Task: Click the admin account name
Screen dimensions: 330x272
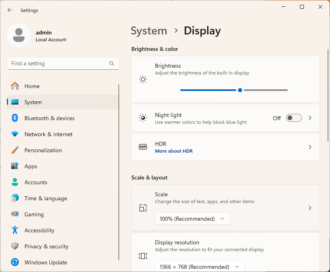Action: [x=44, y=32]
